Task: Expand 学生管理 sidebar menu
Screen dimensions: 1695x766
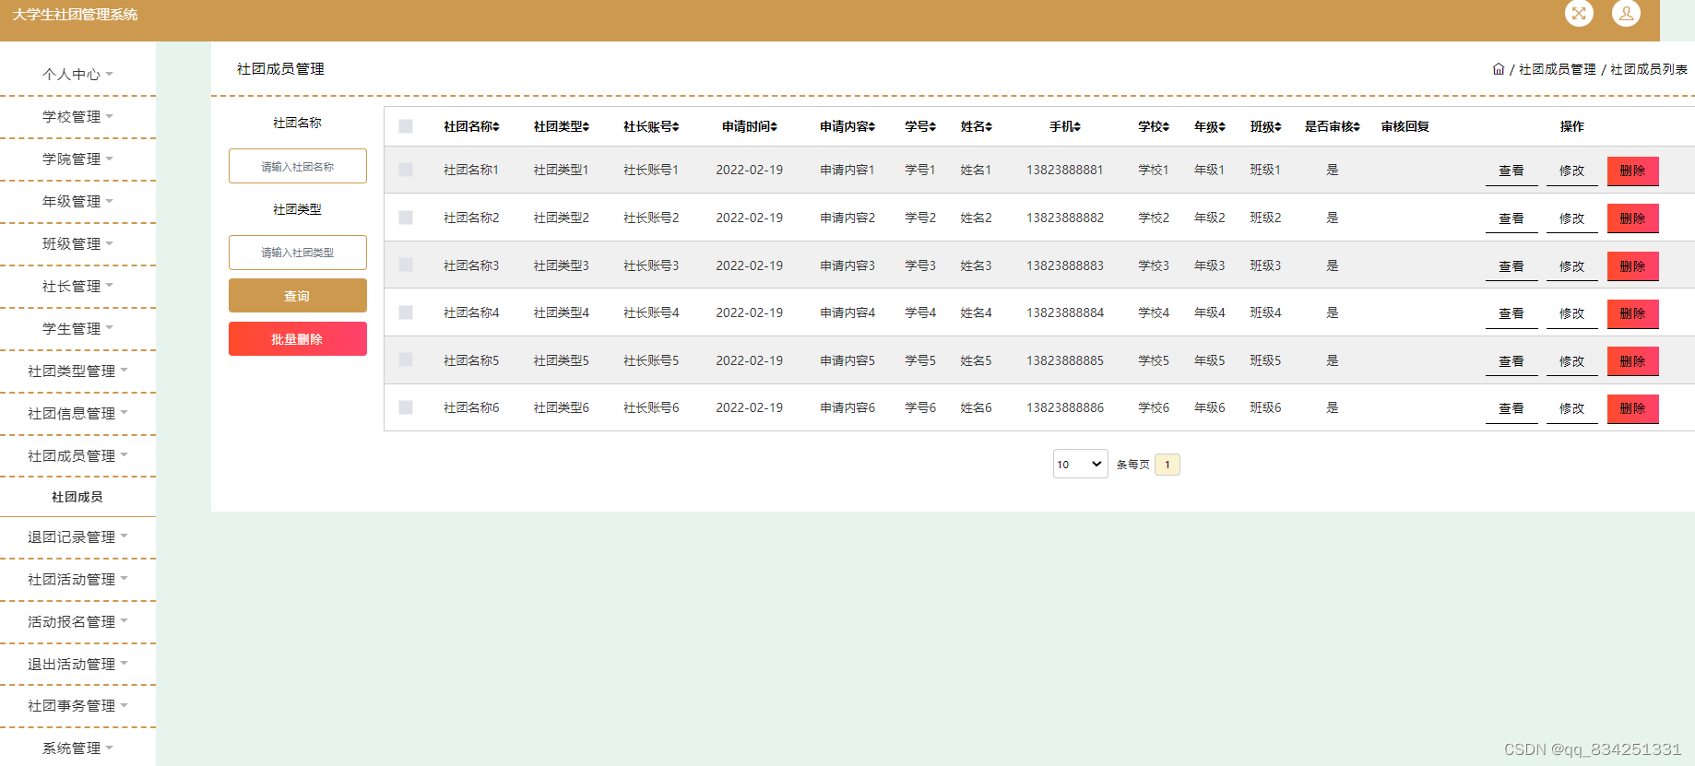Action: tap(77, 328)
